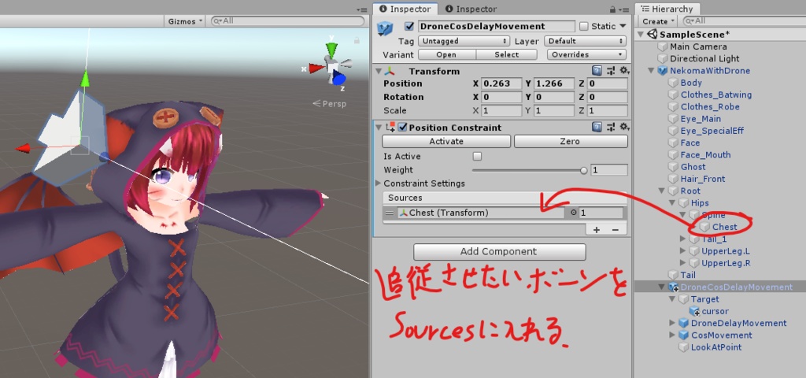This screenshot has width=806, height=378.
Task: Click the scene orientation gizmo Y axis cone
Action: coord(332,50)
